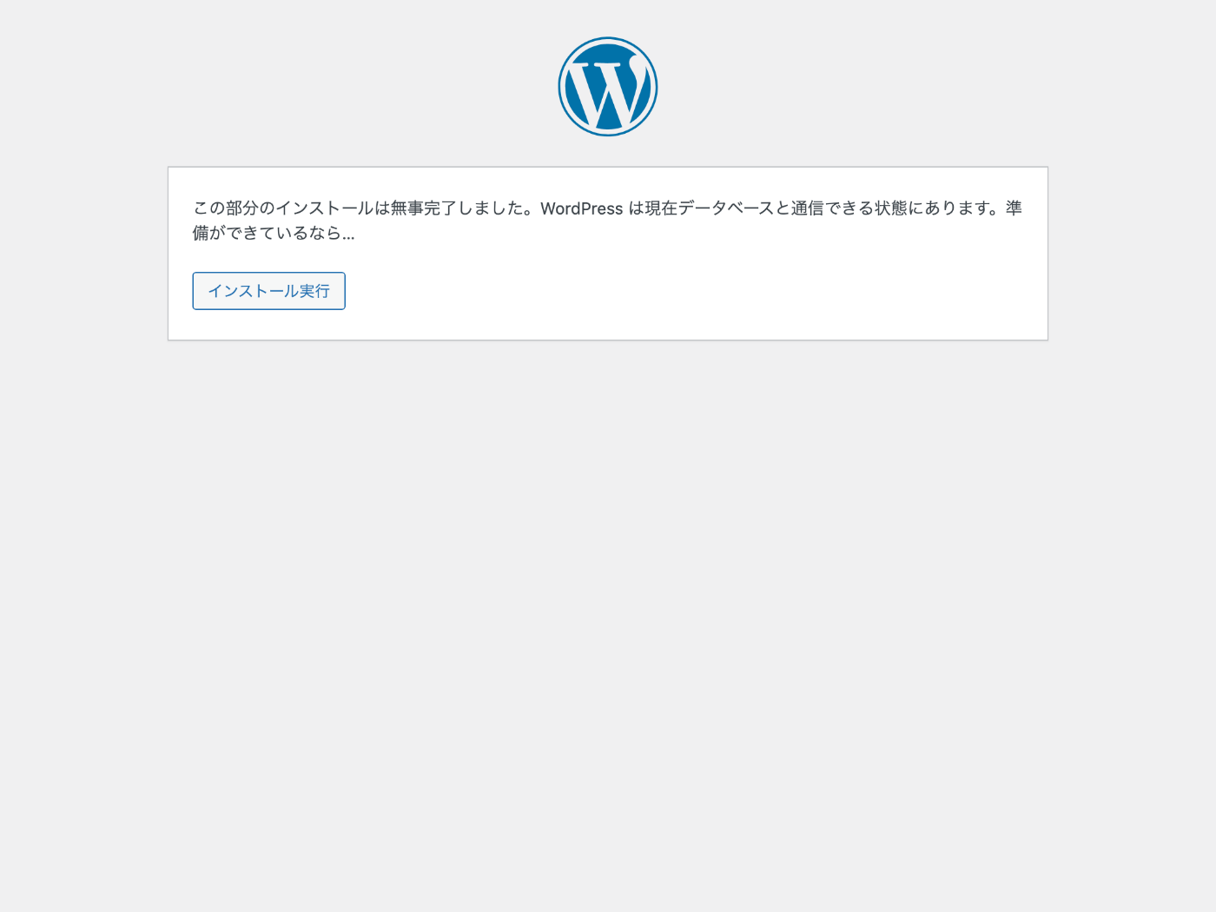
Task: Click the word 実行 on install button
Action: [314, 291]
